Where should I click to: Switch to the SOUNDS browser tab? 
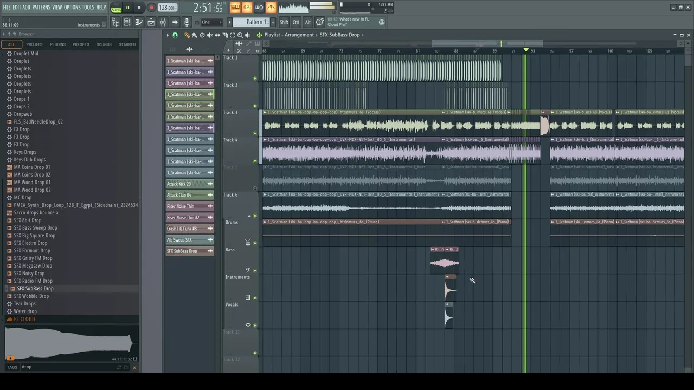[104, 44]
